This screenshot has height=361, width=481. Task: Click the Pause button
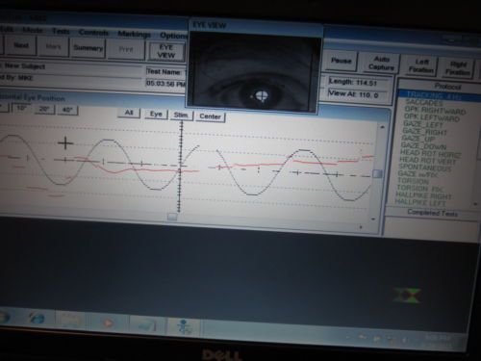(342, 61)
